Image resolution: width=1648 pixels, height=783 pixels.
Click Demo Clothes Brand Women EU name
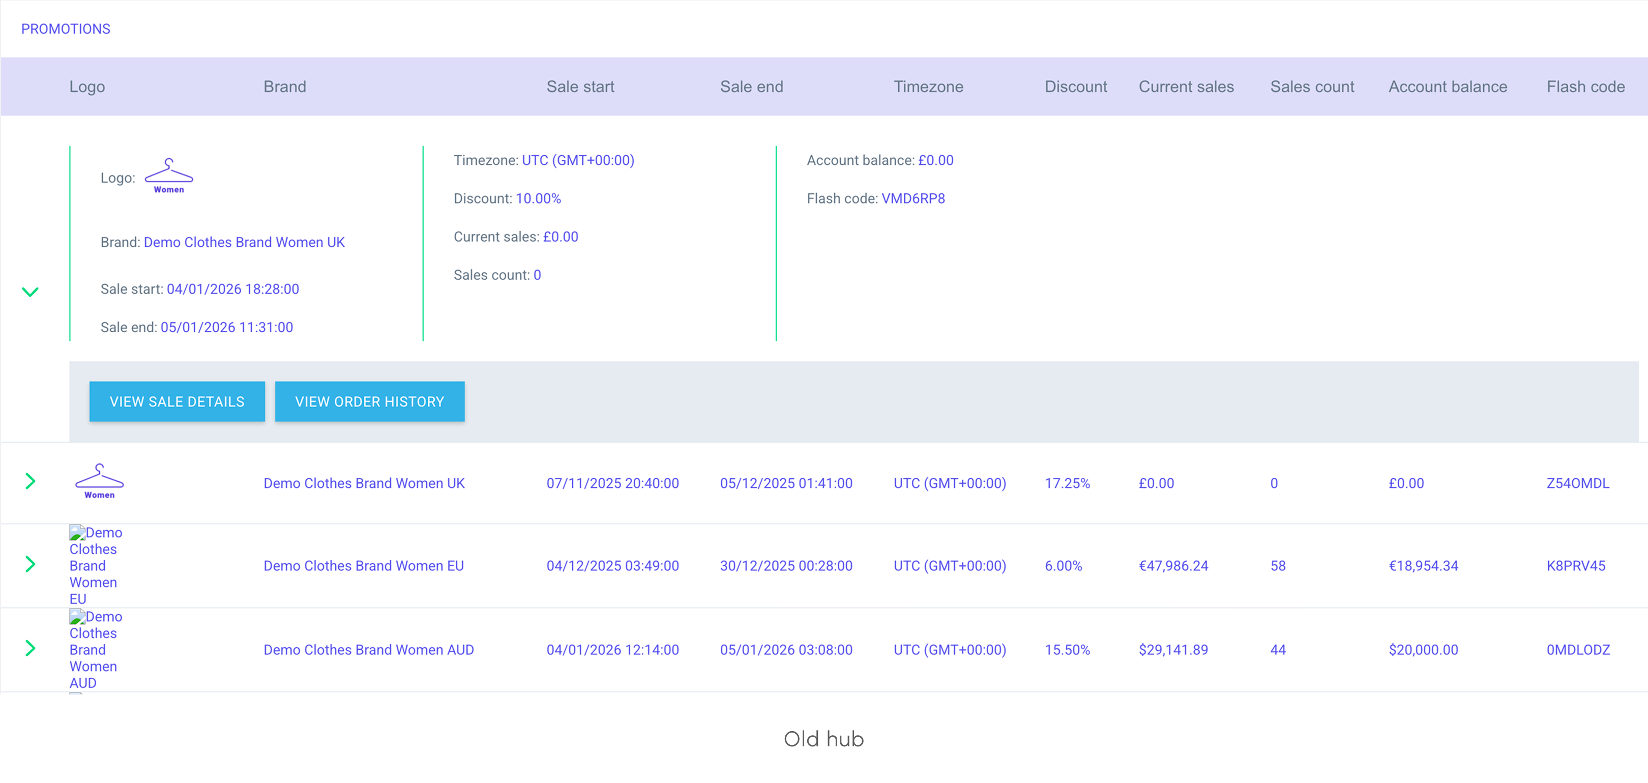[363, 566]
